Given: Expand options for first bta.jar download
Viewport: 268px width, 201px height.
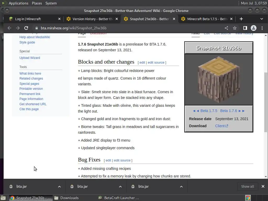Looking at the screenshot, I should pyautogui.click(x=59, y=186).
